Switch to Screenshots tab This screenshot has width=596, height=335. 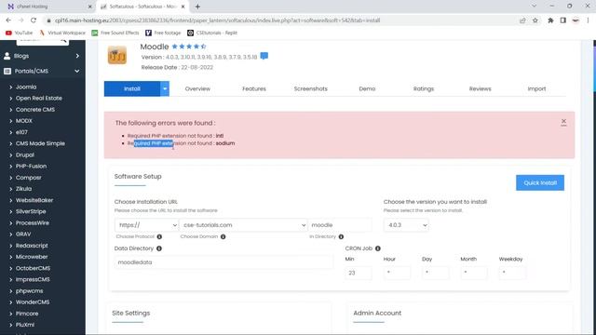click(x=310, y=88)
